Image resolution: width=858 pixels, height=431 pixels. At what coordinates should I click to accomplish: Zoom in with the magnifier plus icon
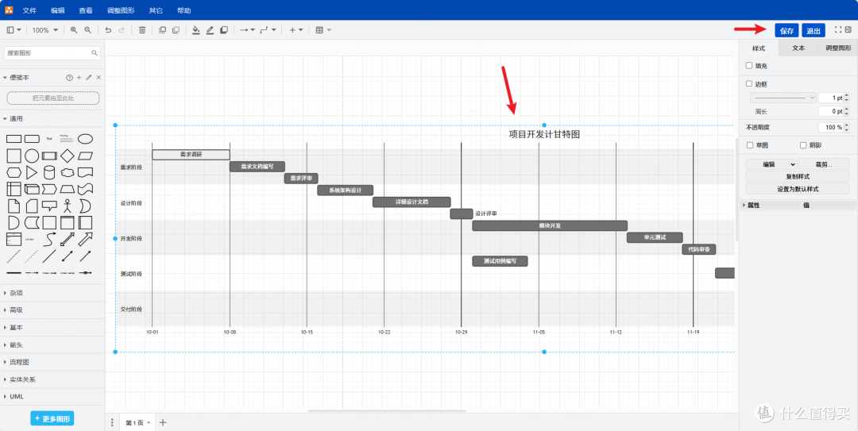click(x=74, y=30)
